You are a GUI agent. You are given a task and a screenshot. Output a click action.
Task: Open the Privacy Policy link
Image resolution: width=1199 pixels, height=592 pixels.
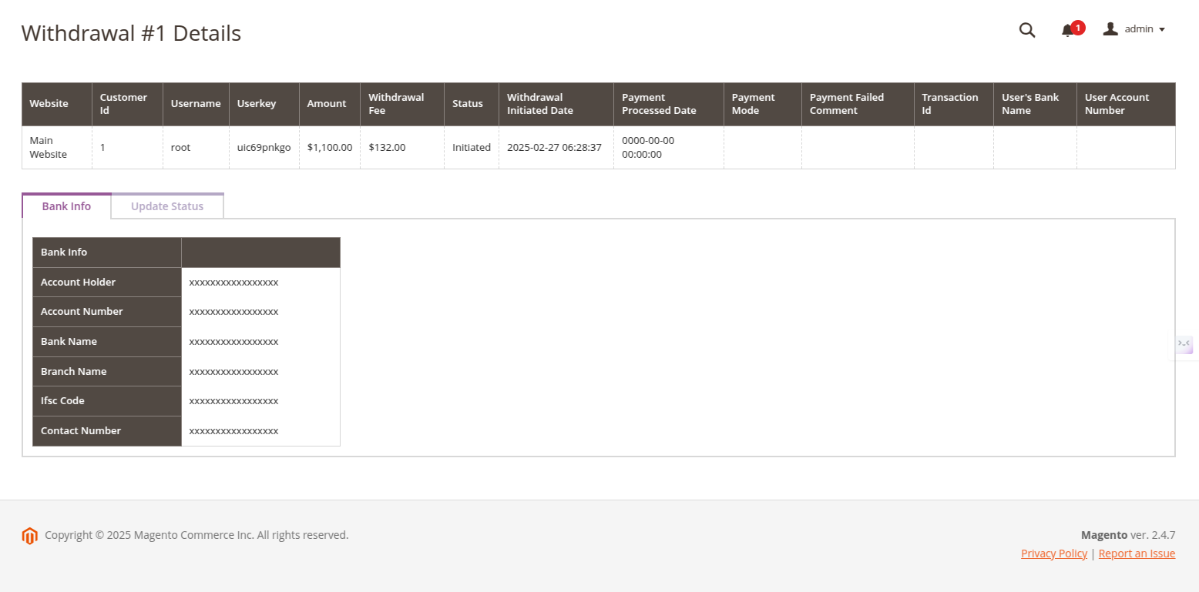click(1053, 554)
